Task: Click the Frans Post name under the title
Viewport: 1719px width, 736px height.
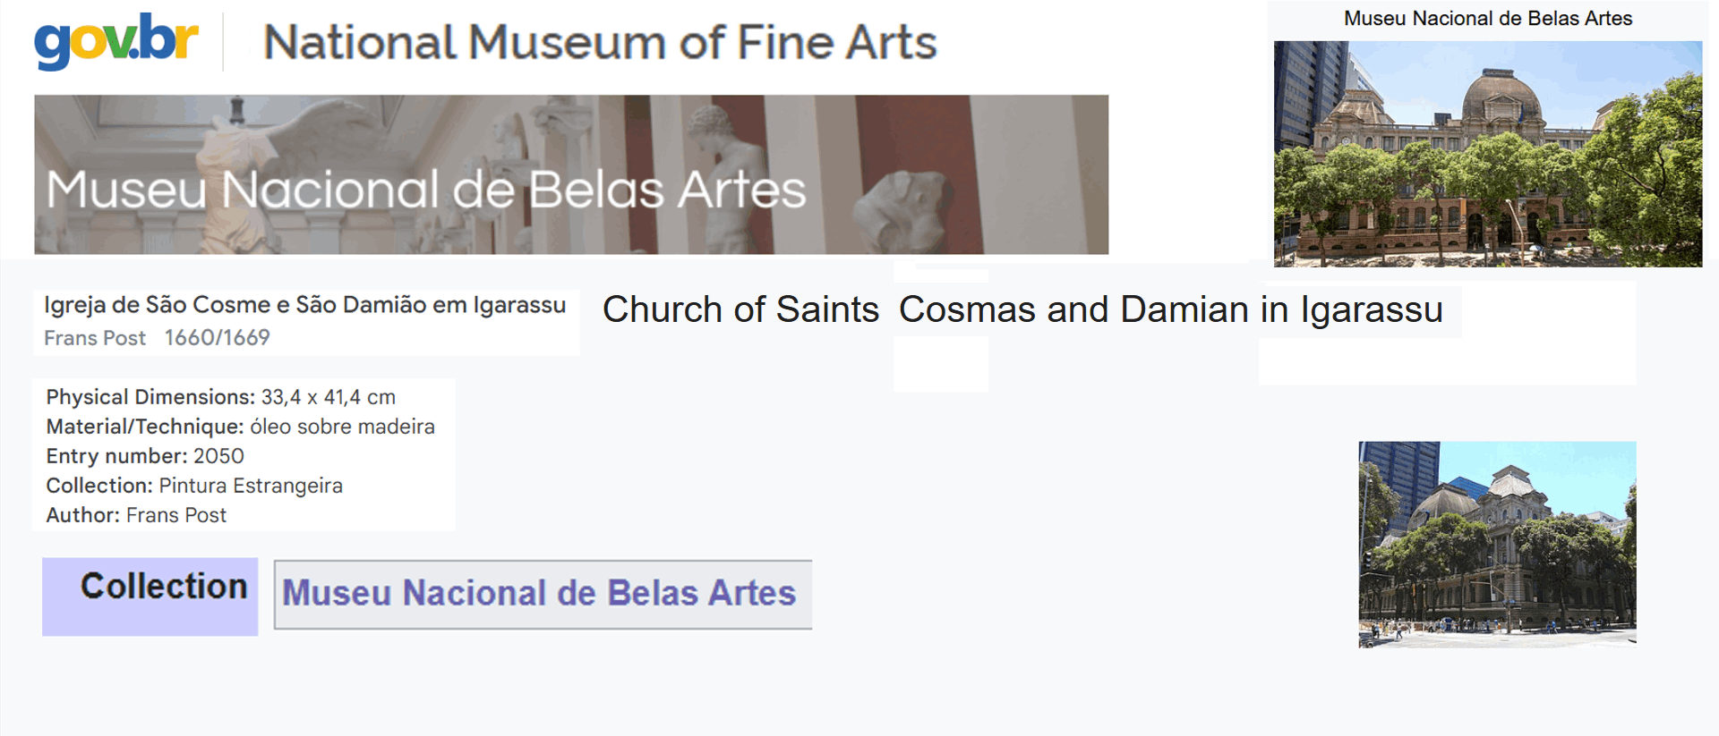Action: tap(95, 338)
